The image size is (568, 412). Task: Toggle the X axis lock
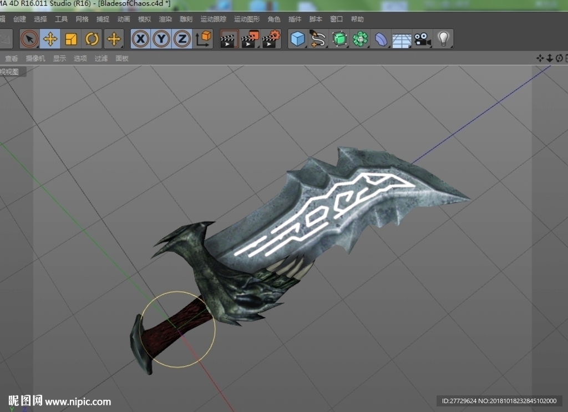point(140,39)
